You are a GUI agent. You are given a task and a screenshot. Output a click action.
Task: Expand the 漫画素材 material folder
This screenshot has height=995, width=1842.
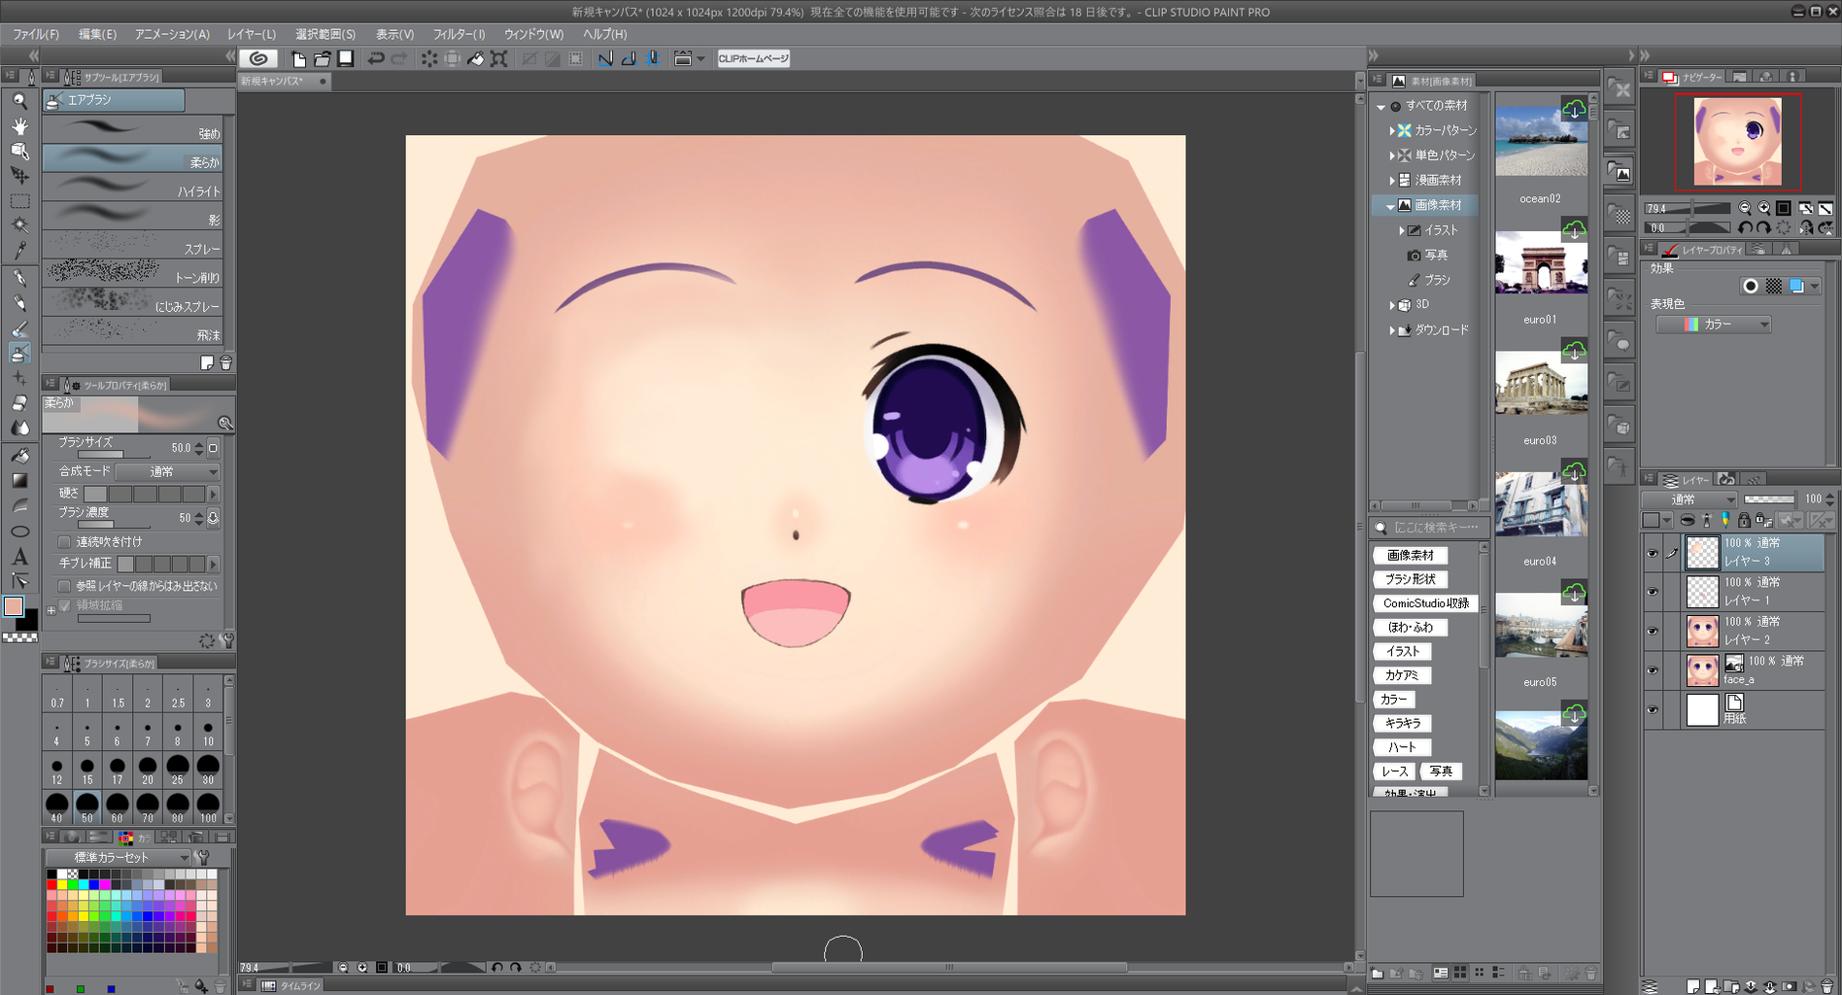click(x=1391, y=181)
